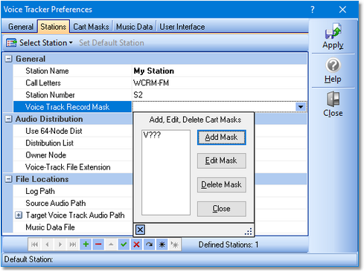364x272 pixels.
Task: Click the Default Station status bar text
Action: pyautogui.click(x=28, y=259)
